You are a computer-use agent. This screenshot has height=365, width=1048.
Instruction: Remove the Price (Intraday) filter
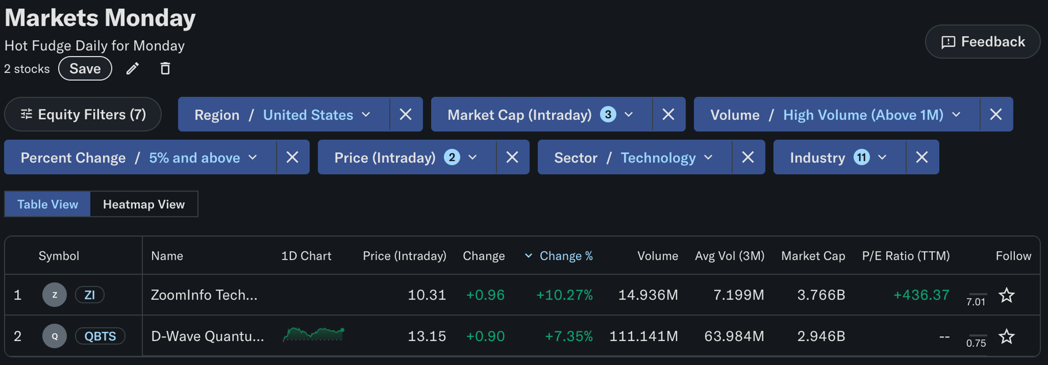[512, 157]
